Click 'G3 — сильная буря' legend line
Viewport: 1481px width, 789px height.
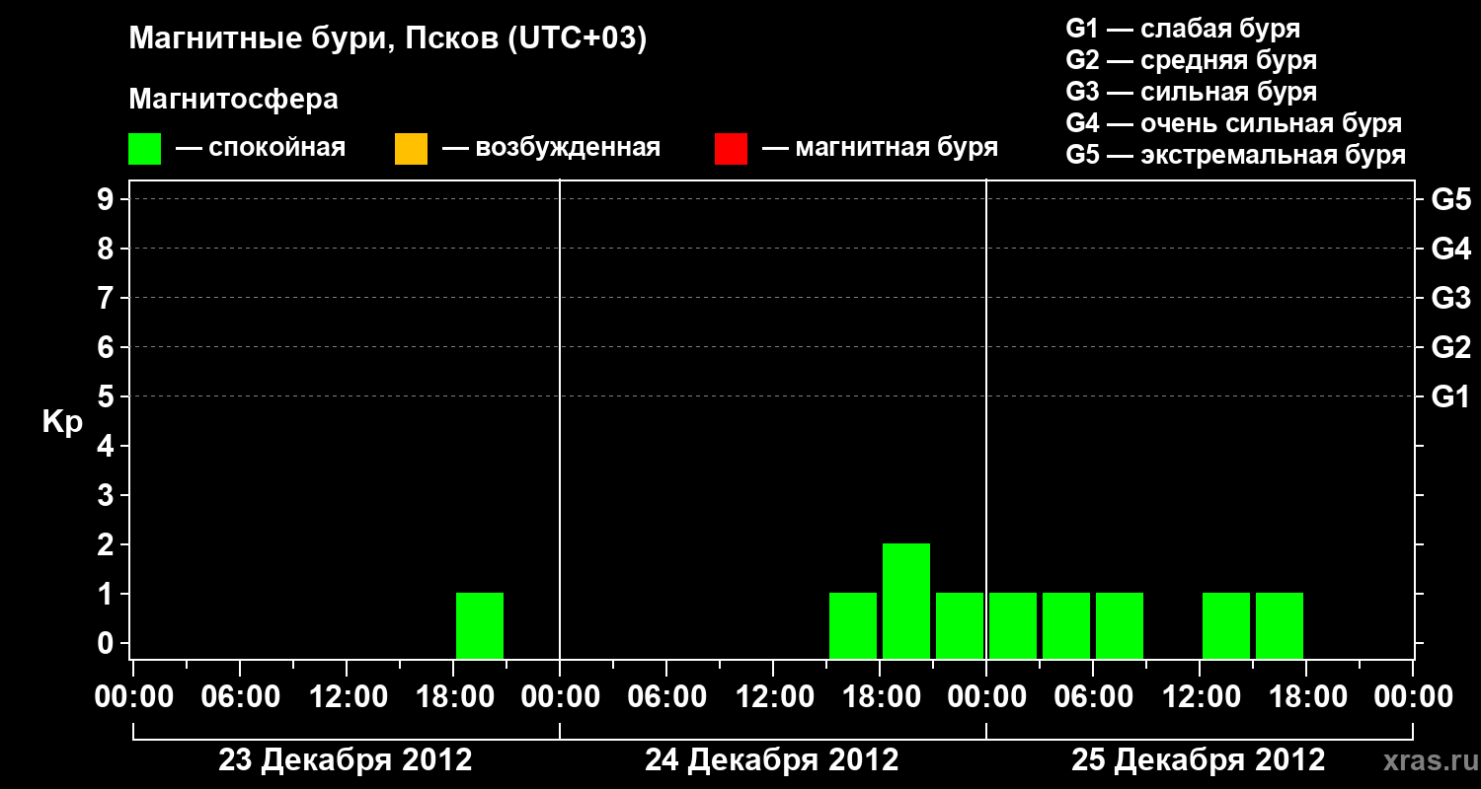(1191, 92)
